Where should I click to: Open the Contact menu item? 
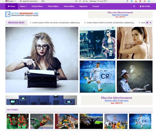[x=95, y=6]
